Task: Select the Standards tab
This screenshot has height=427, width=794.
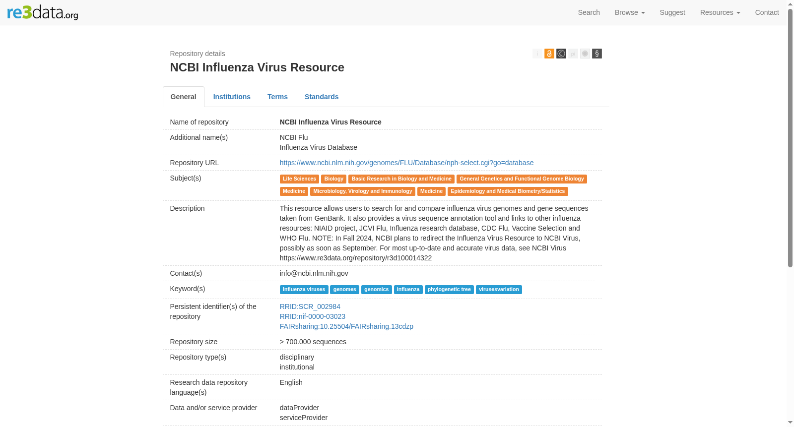Action: (322, 97)
